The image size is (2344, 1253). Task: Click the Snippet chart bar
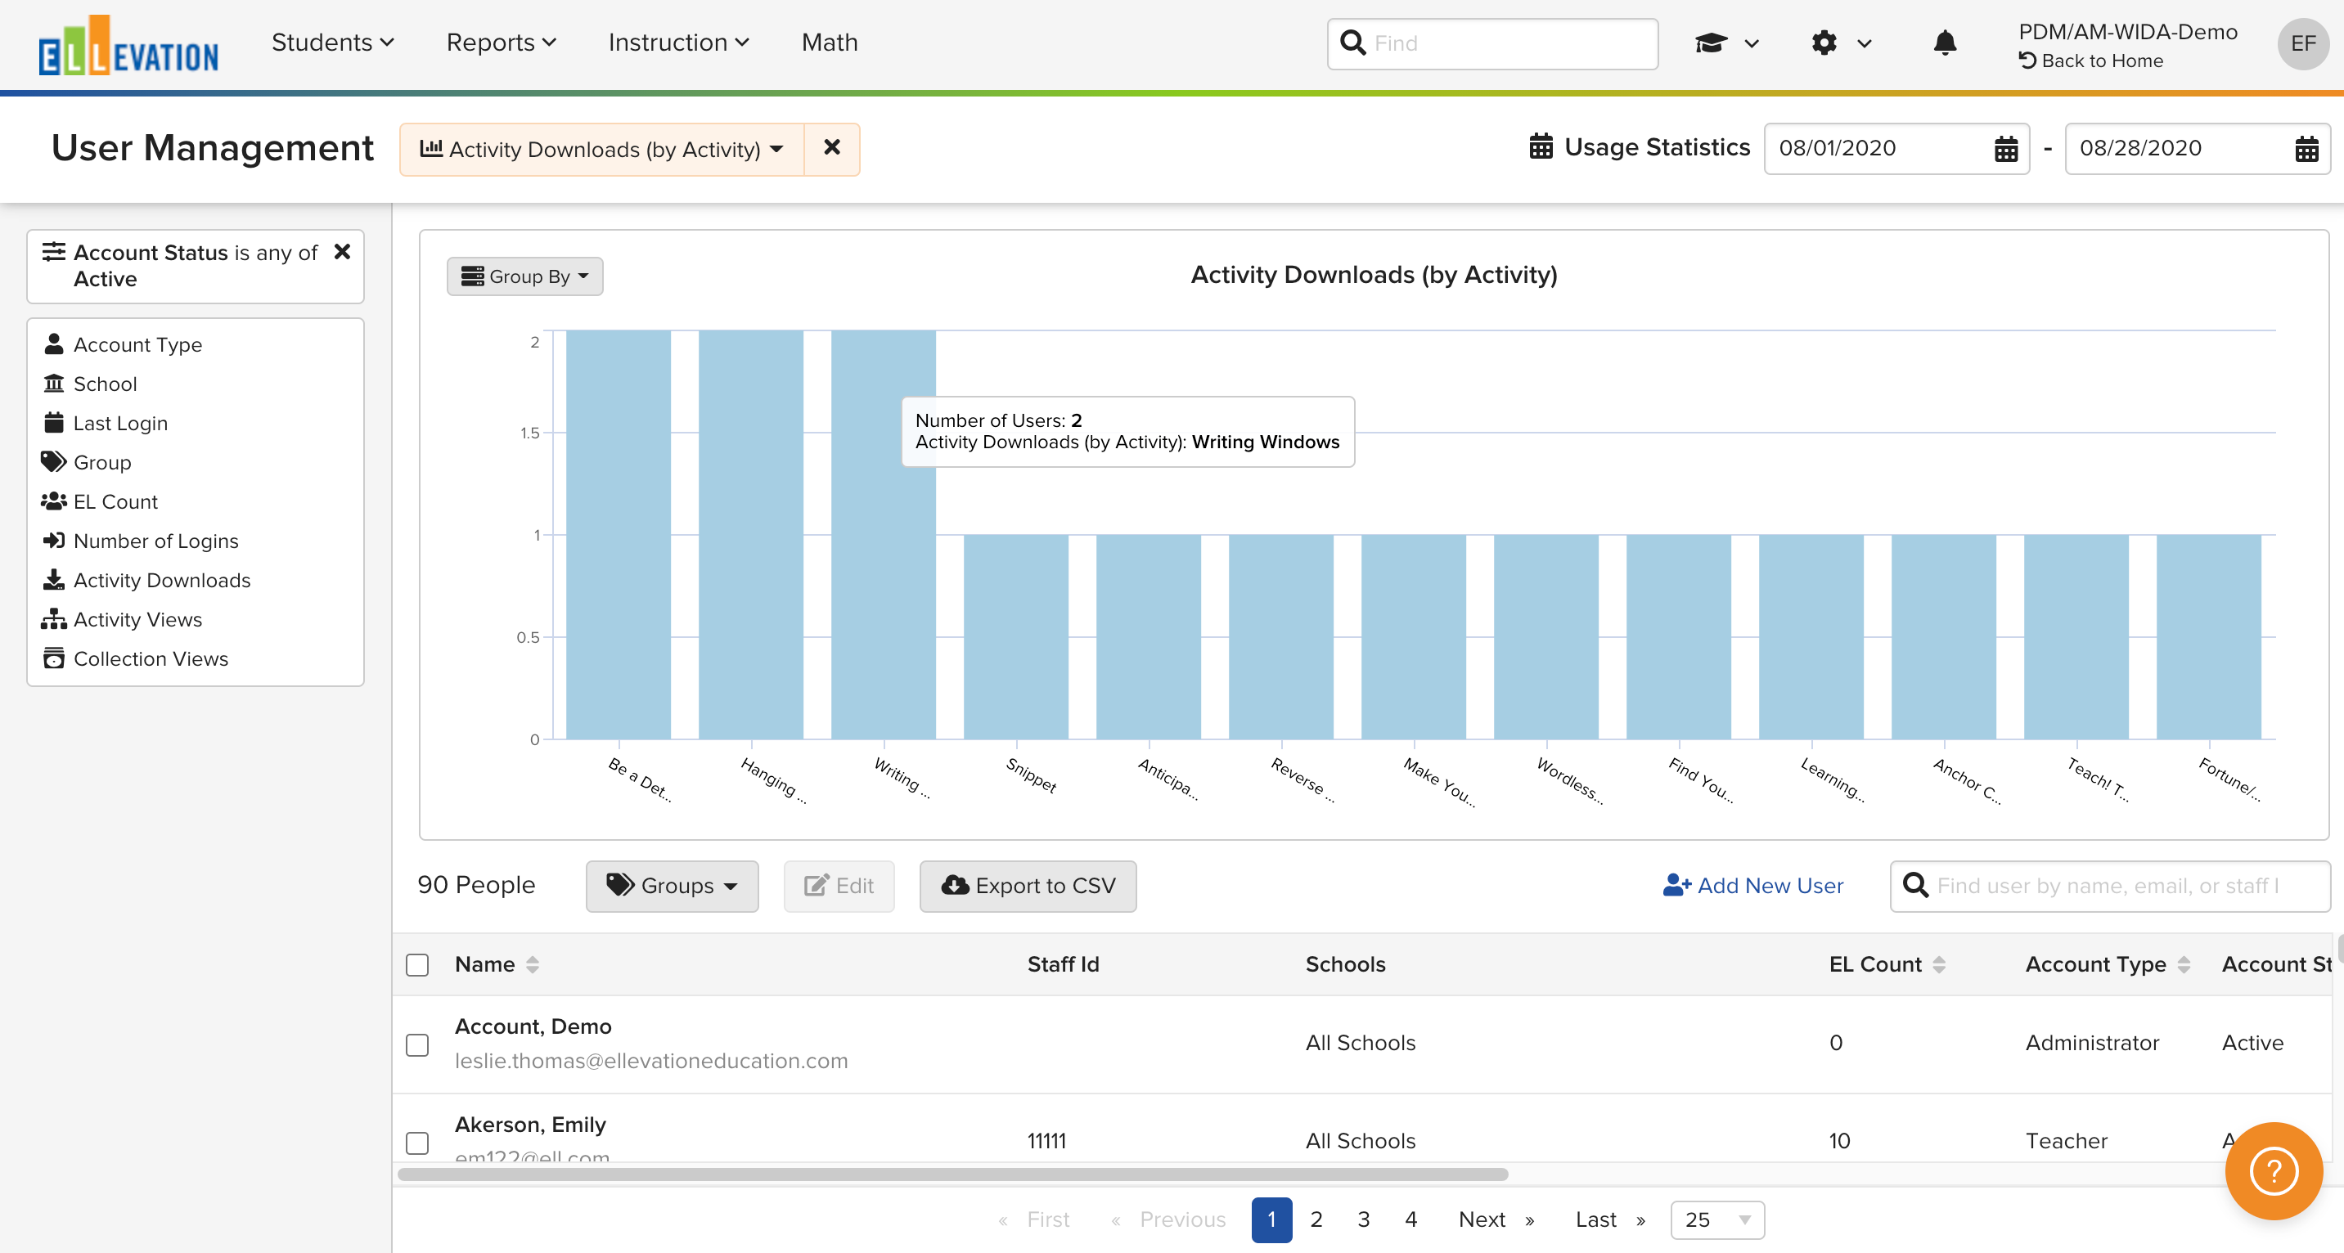pyautogui.click(x=1015, y=636)
